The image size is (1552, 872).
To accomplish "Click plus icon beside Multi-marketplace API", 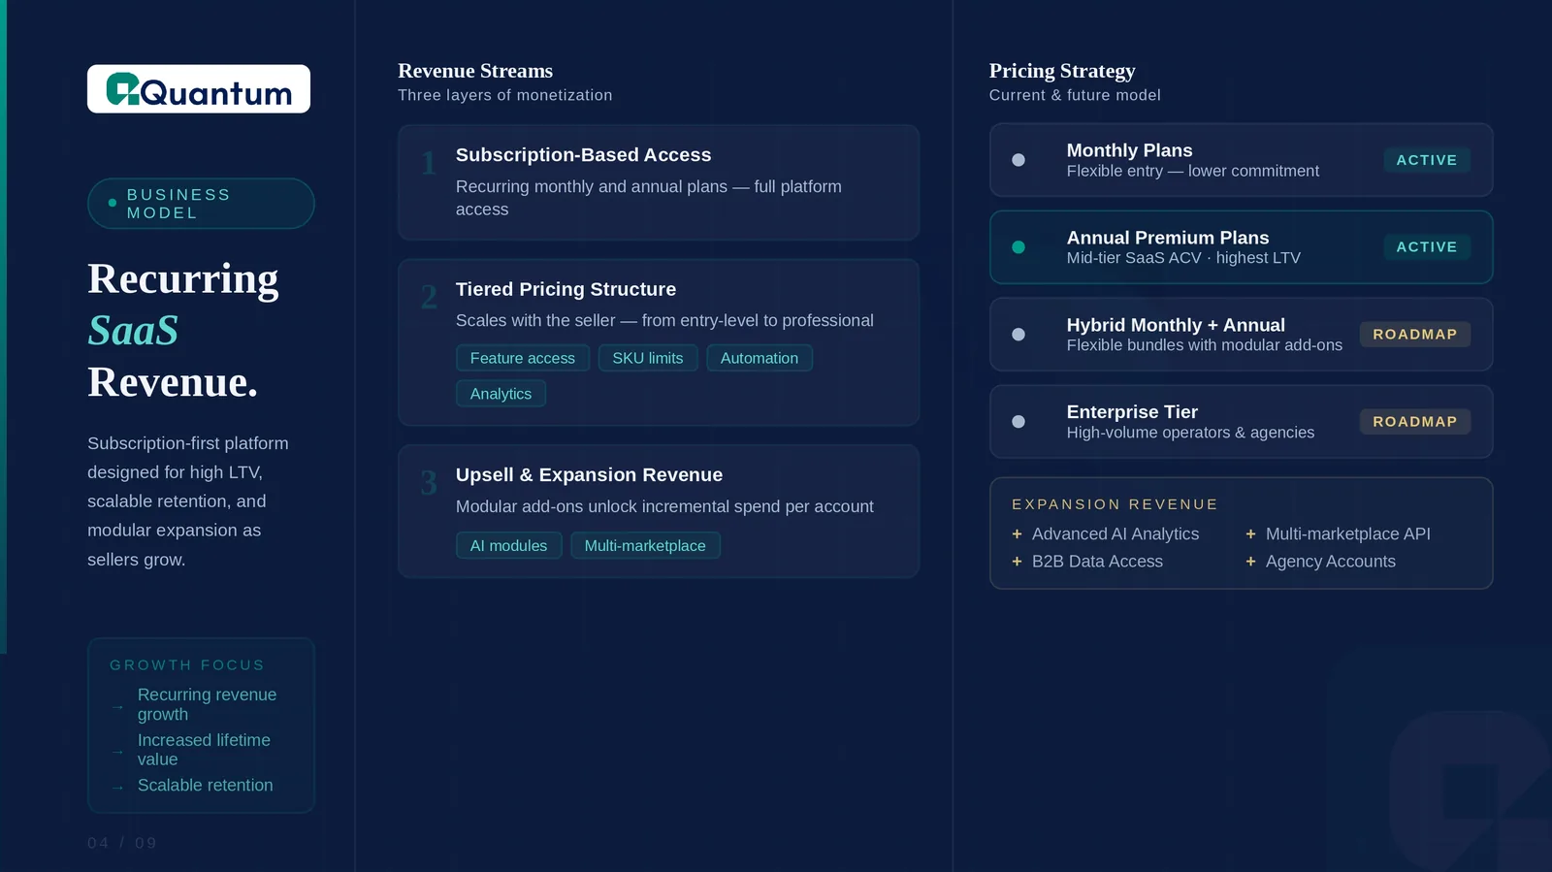I will coord(1250,534).
